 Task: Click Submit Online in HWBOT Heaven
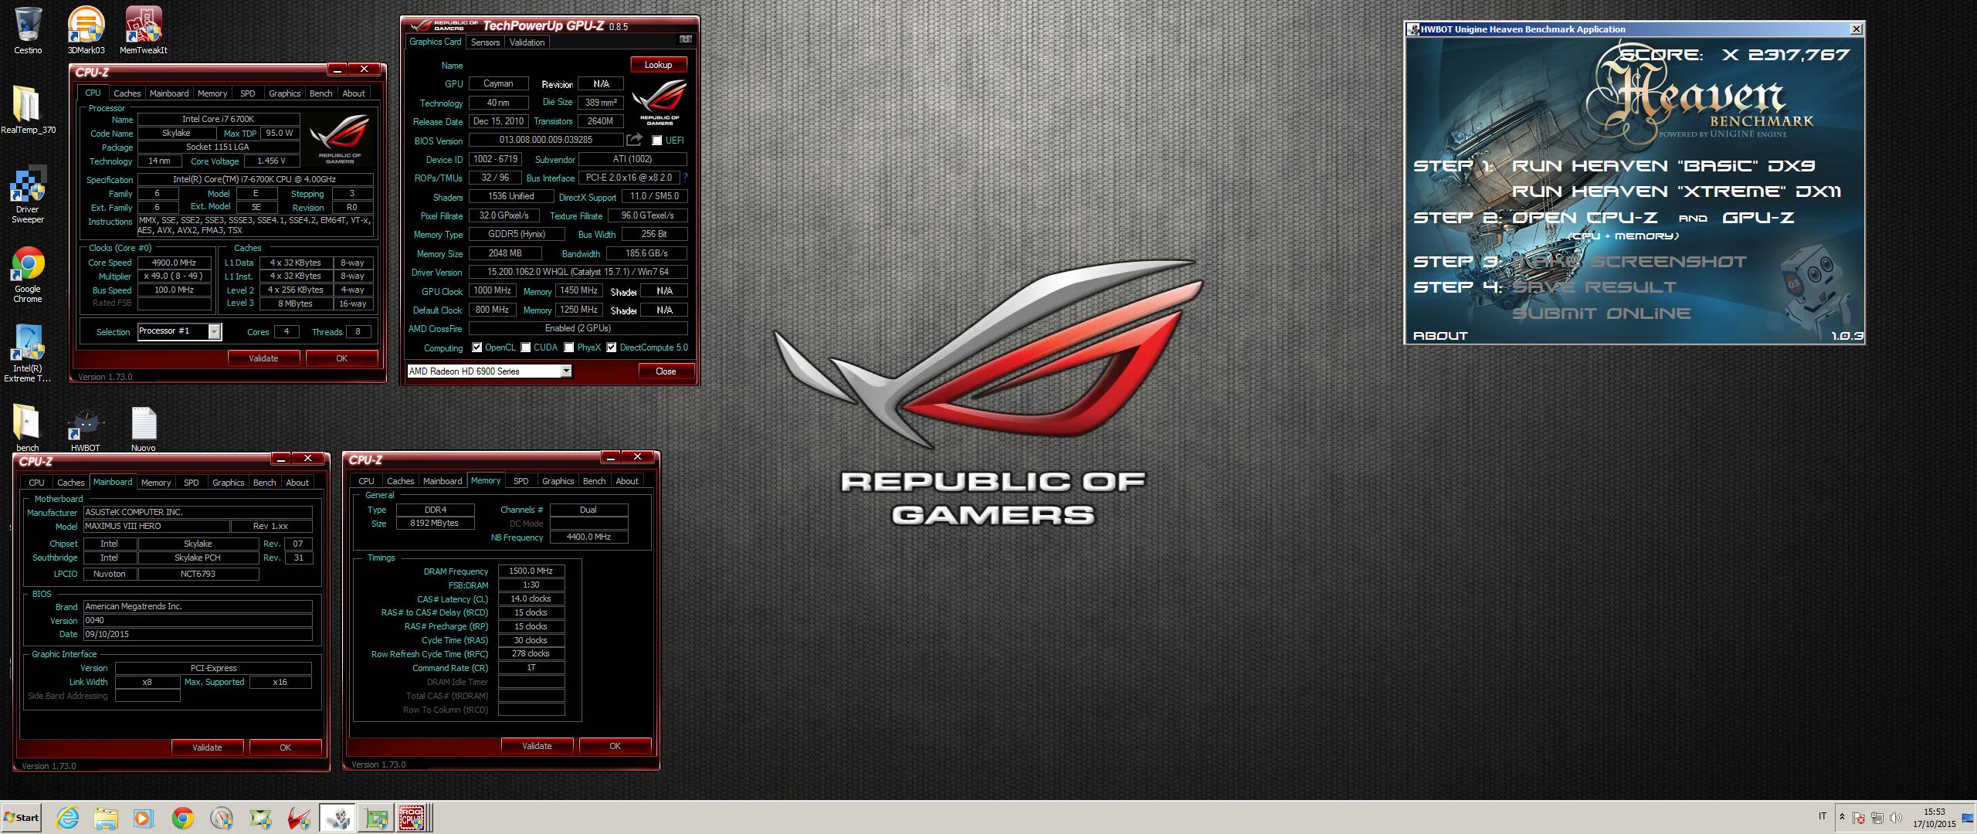point(1601,314)
